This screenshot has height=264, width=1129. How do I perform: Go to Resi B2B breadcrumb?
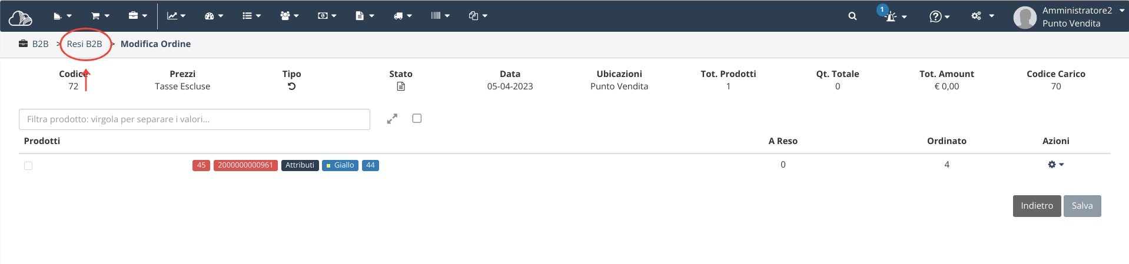pyautogui.click(x=84, y=44)
